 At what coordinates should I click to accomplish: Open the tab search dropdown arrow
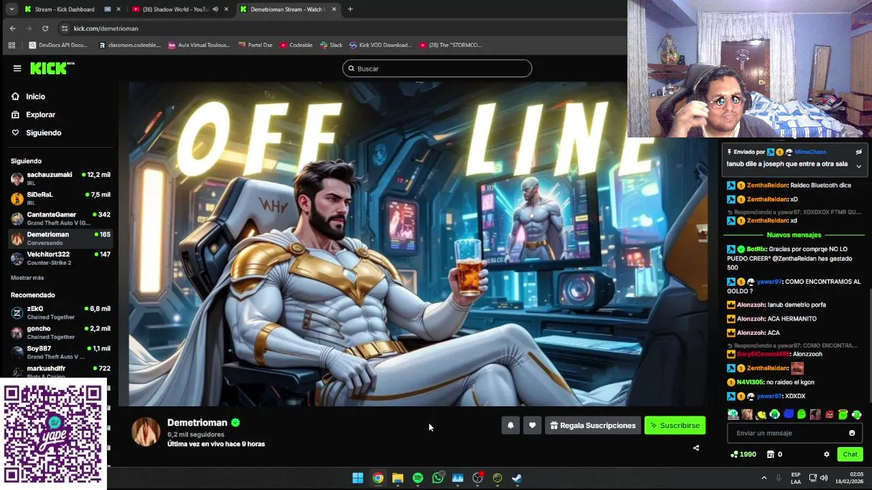pyautogui.click(x=12, y=10)
